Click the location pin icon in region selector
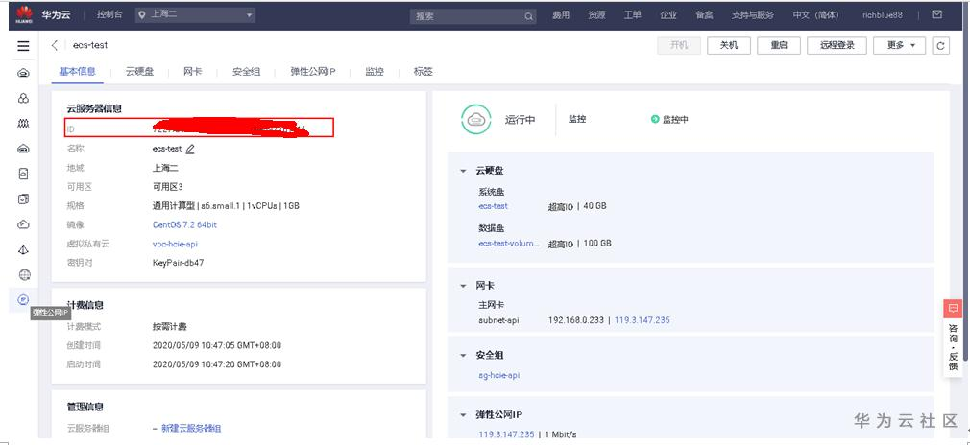The image size is (970, 445). pos(142,14)
